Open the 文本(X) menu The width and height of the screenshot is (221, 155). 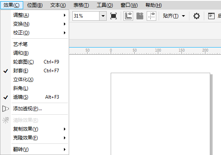(58, 5)
